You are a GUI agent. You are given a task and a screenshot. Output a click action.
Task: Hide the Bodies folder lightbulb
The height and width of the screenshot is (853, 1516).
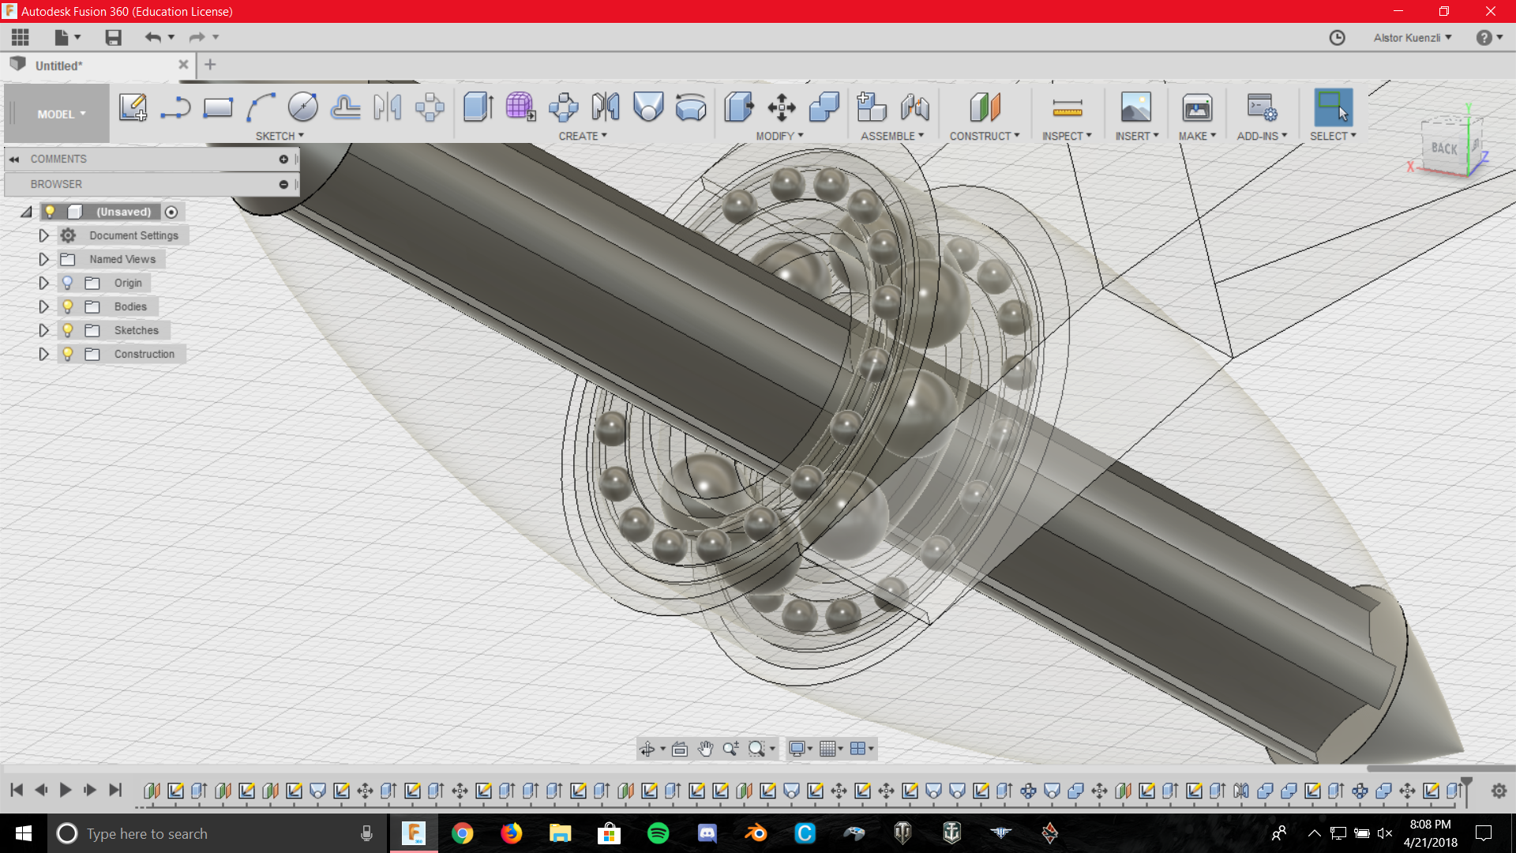pos(68,306)
